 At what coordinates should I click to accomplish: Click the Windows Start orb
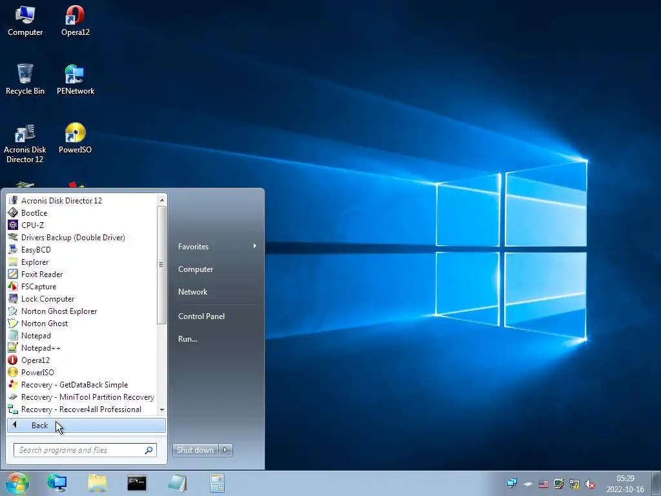(17, 483)
